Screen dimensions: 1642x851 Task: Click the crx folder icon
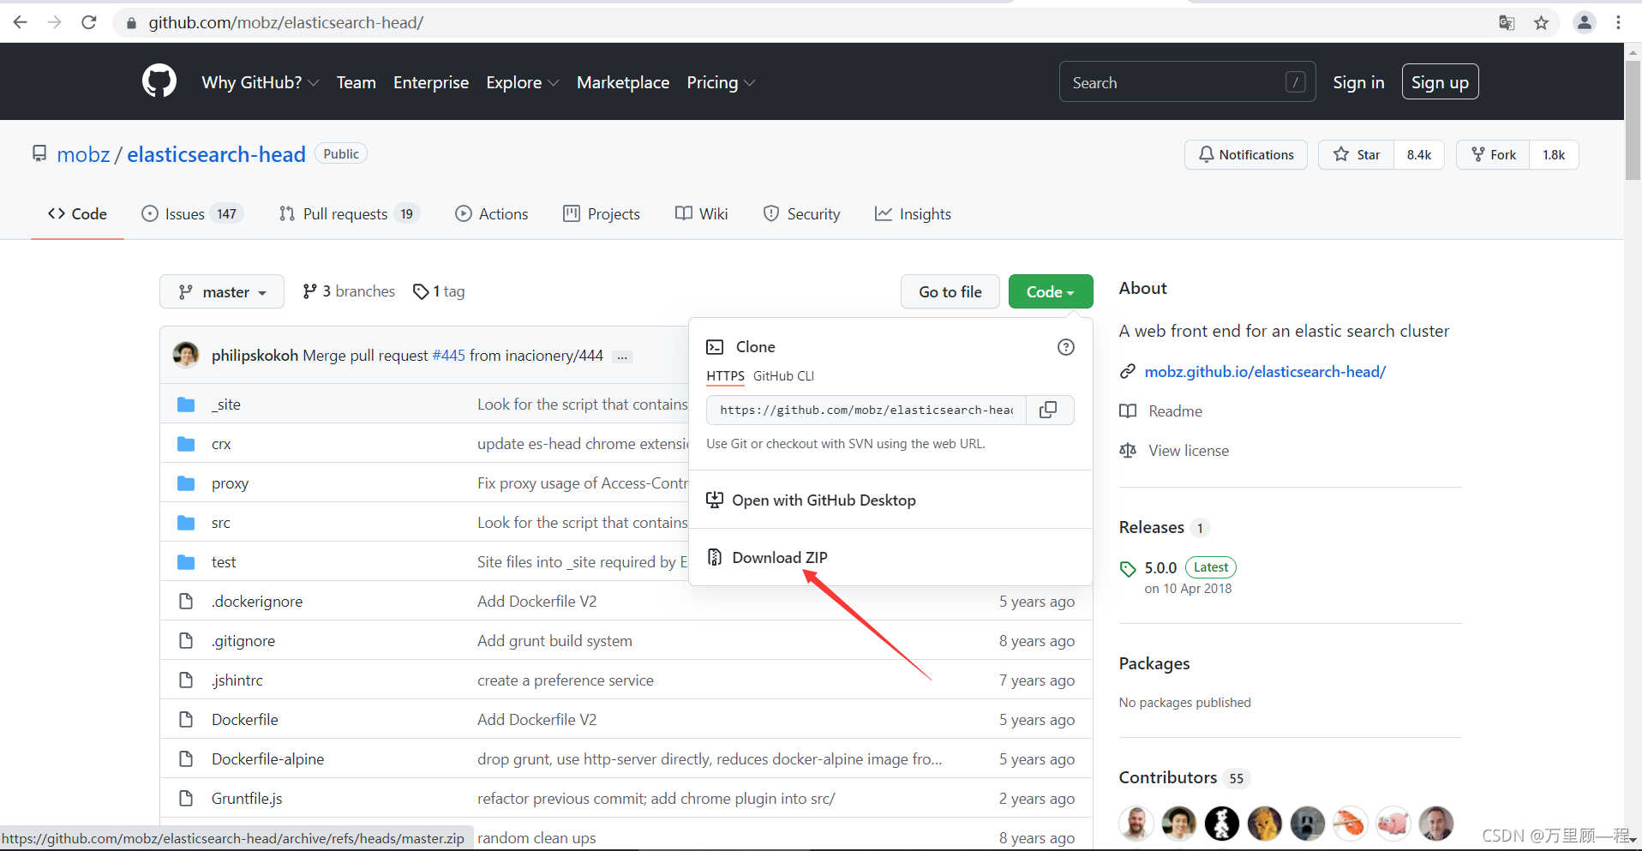pyautogui.click(x=186, y=444)
